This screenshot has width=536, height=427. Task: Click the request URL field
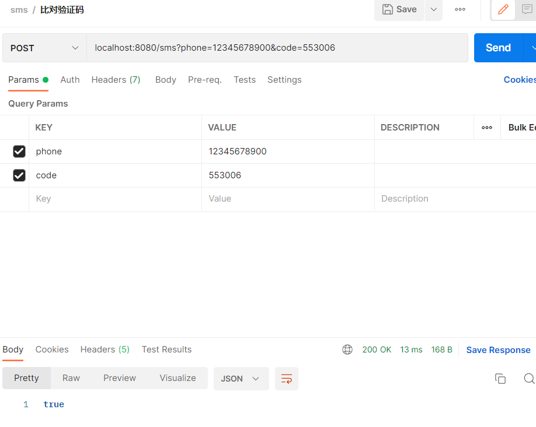click(277, 48)
